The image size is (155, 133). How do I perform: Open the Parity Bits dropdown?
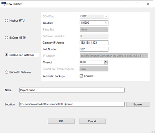(x=94, y=30)
